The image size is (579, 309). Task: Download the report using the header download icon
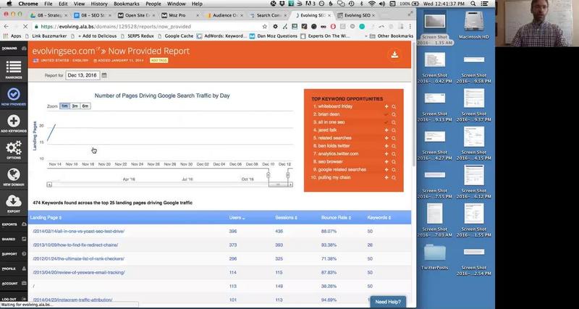[x=394, y=55]
